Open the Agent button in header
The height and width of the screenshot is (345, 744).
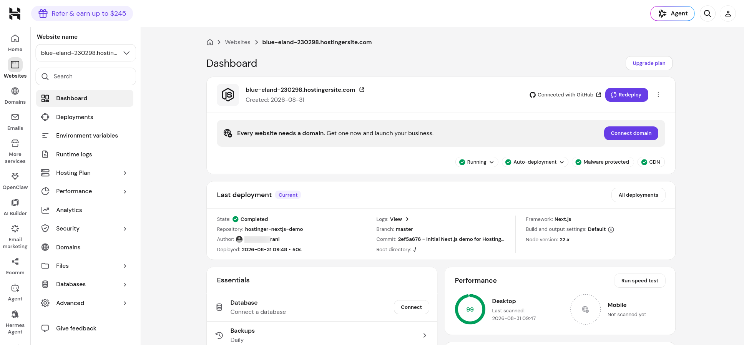[x=673, y=13]
